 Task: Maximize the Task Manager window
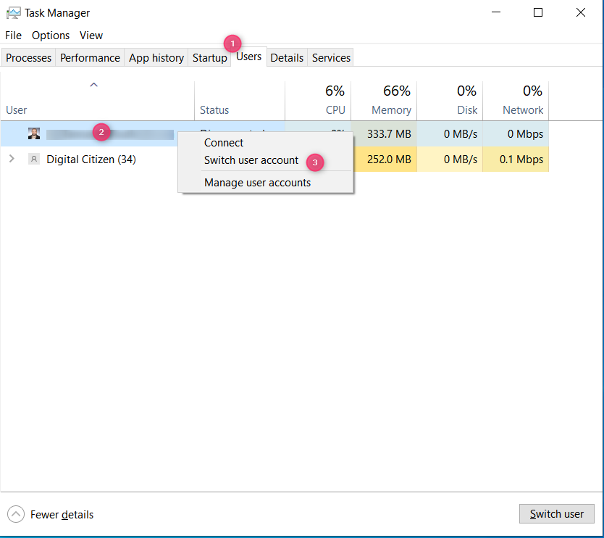538,12
